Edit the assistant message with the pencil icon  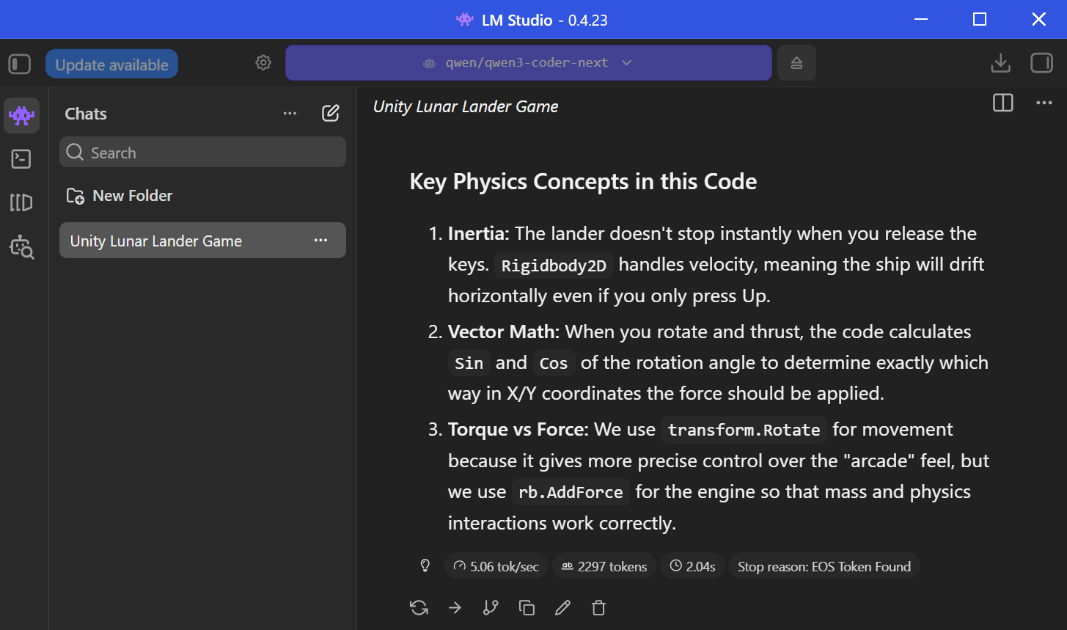pyautogui.click(x=562, y=607)
